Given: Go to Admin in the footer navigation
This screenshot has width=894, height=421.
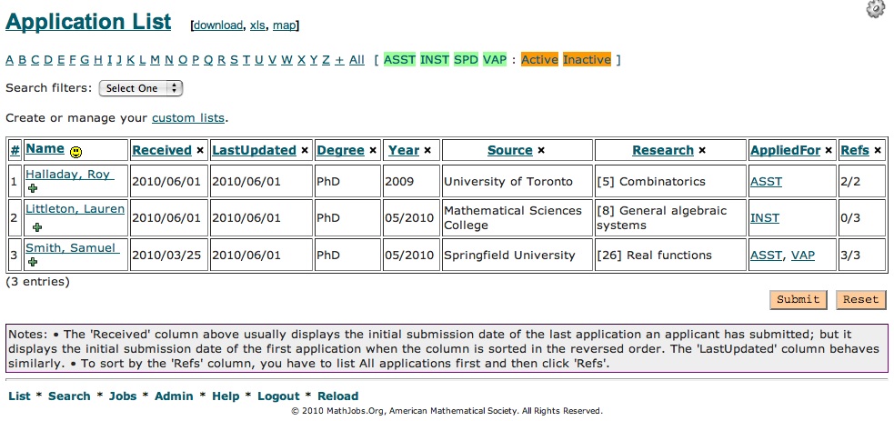Looking at the screenshot, I should 174,396.
